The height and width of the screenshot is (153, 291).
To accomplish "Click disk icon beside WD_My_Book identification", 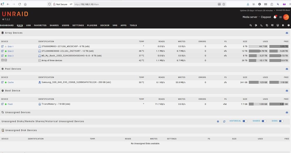I will [40, 56].
